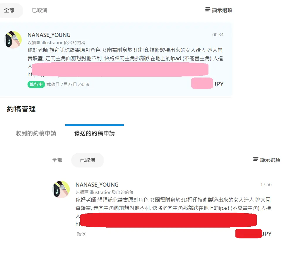
Task: Select the lower 全部 filter
Action: tap(57, 160)
